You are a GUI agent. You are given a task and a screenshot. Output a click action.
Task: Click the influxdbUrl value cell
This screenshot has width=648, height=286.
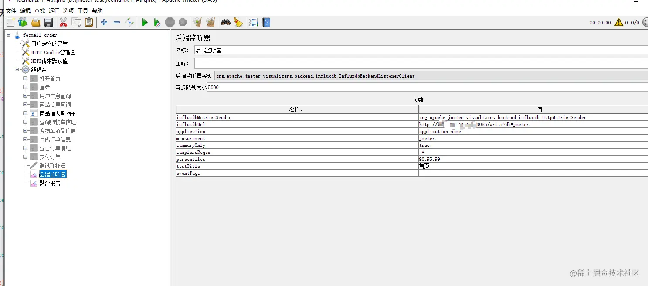[x=533, y=124]
